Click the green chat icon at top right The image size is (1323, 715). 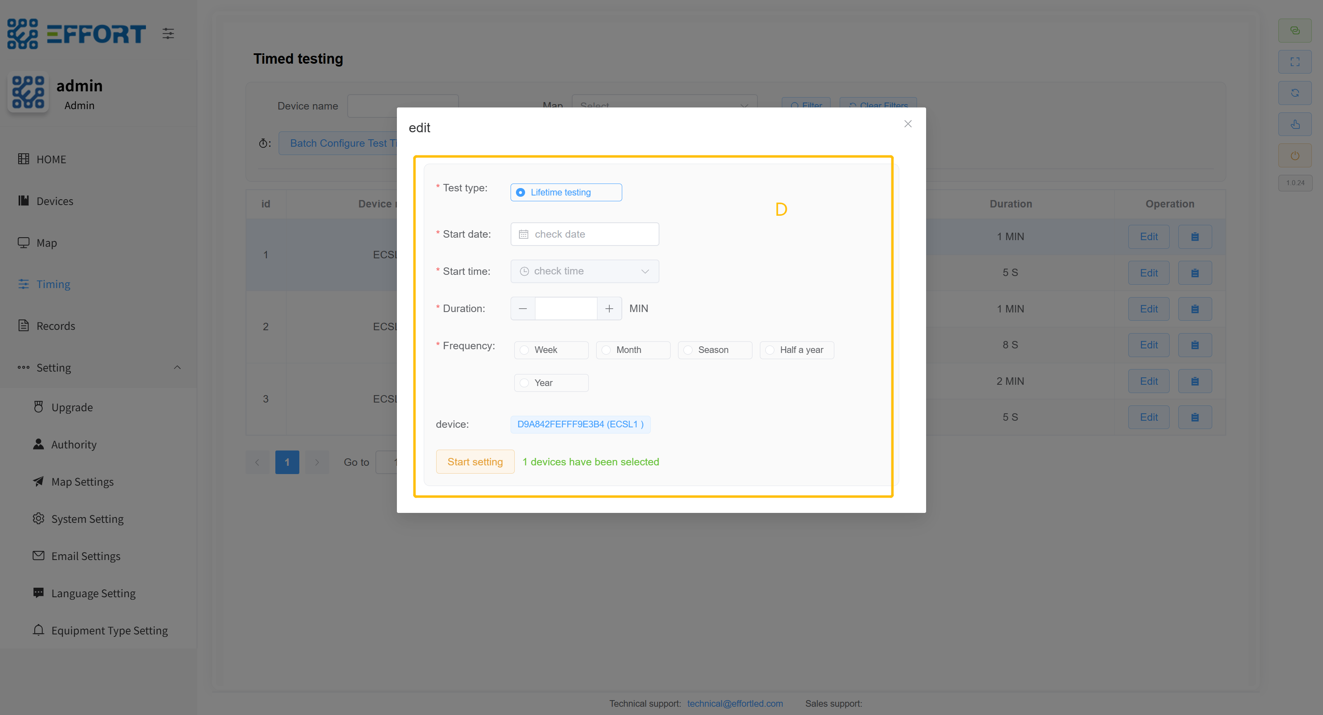[1295, 30]
